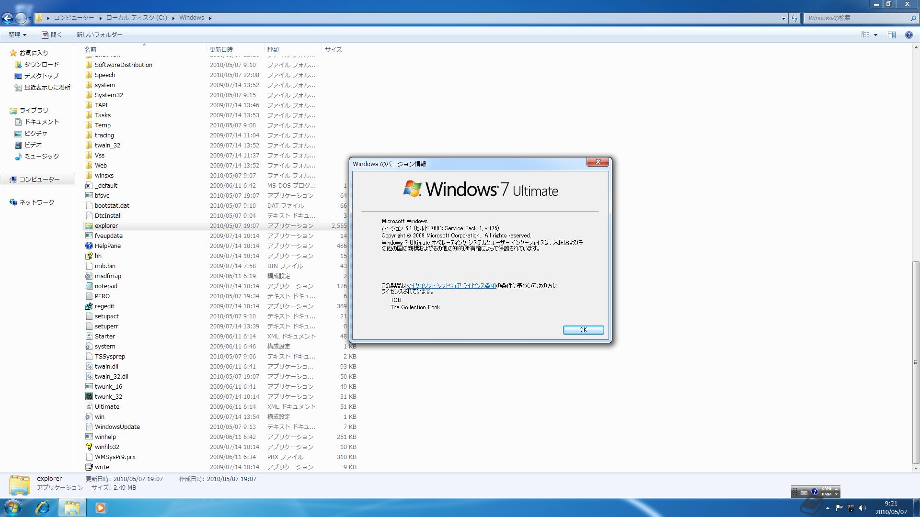920x517 pixels.
Task: Select the regedit application icon
Action: click(89, 306)
